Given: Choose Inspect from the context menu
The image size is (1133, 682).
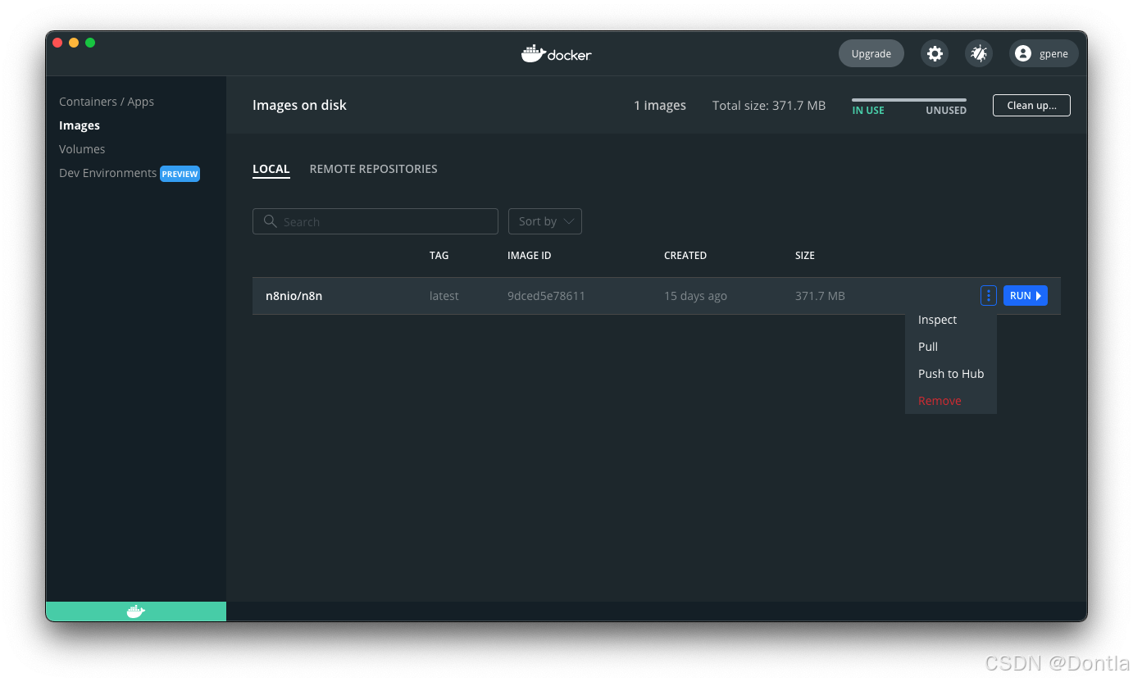Looking at the screenshot, I should pos(937,320).
